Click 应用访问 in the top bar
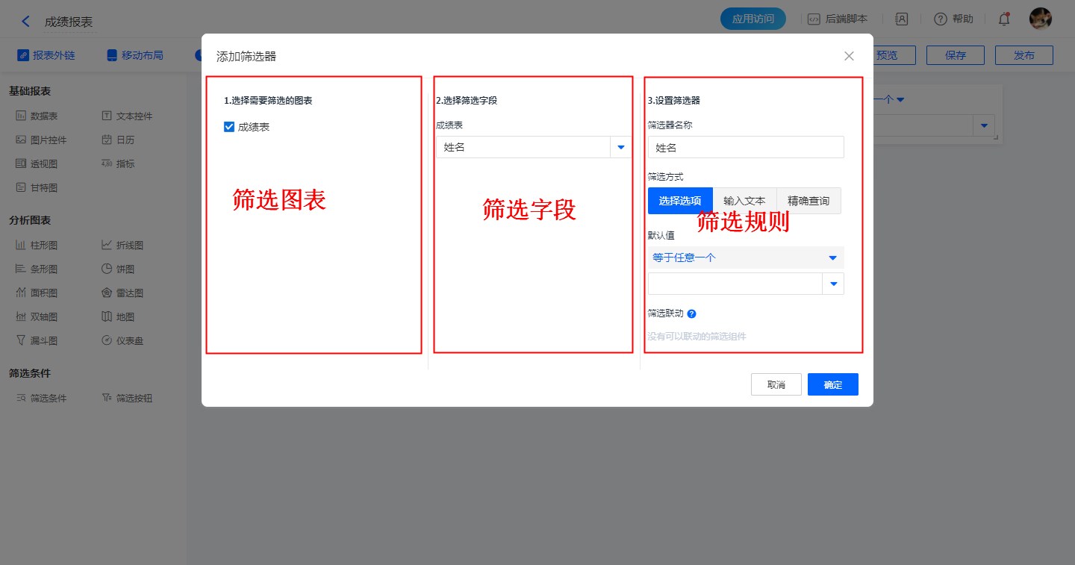1075x565 pixels. point(752,19)
